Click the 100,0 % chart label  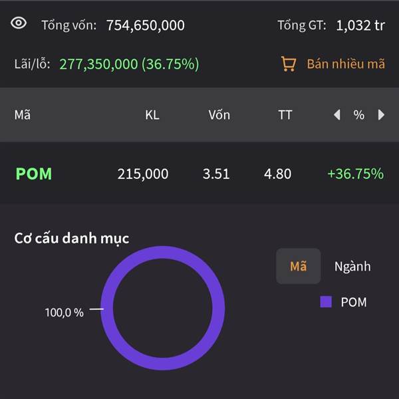[65, 313]
